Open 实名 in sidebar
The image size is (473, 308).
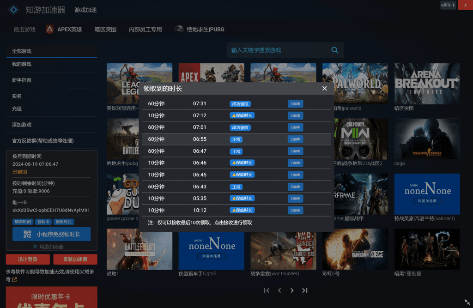click(17, 96)
